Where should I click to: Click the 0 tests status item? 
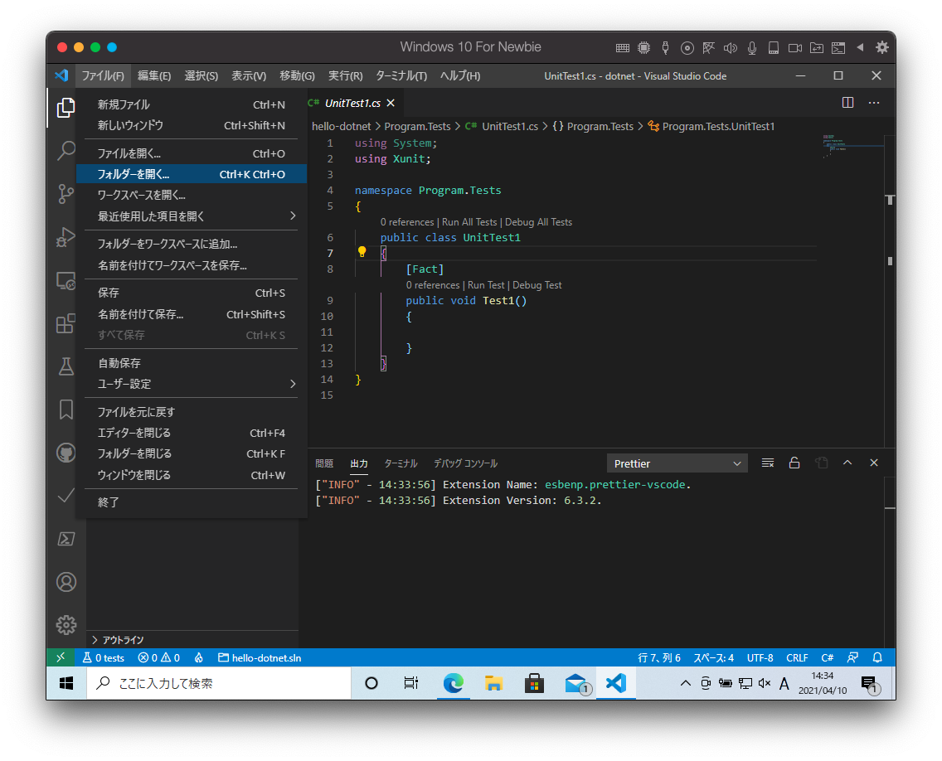click(104, 657)
